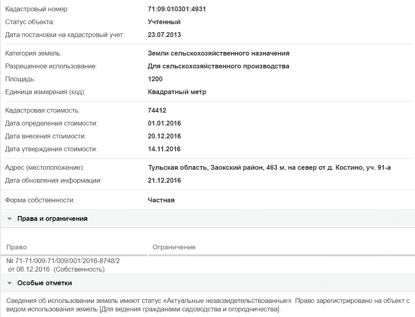
Task: Click cadastral cost value 74412
Action: [157, 110]
